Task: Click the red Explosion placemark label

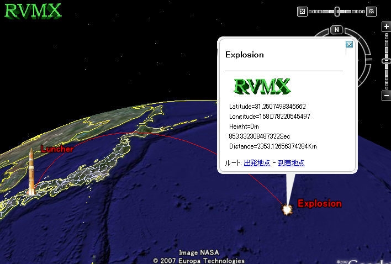Action: (319, 203)
